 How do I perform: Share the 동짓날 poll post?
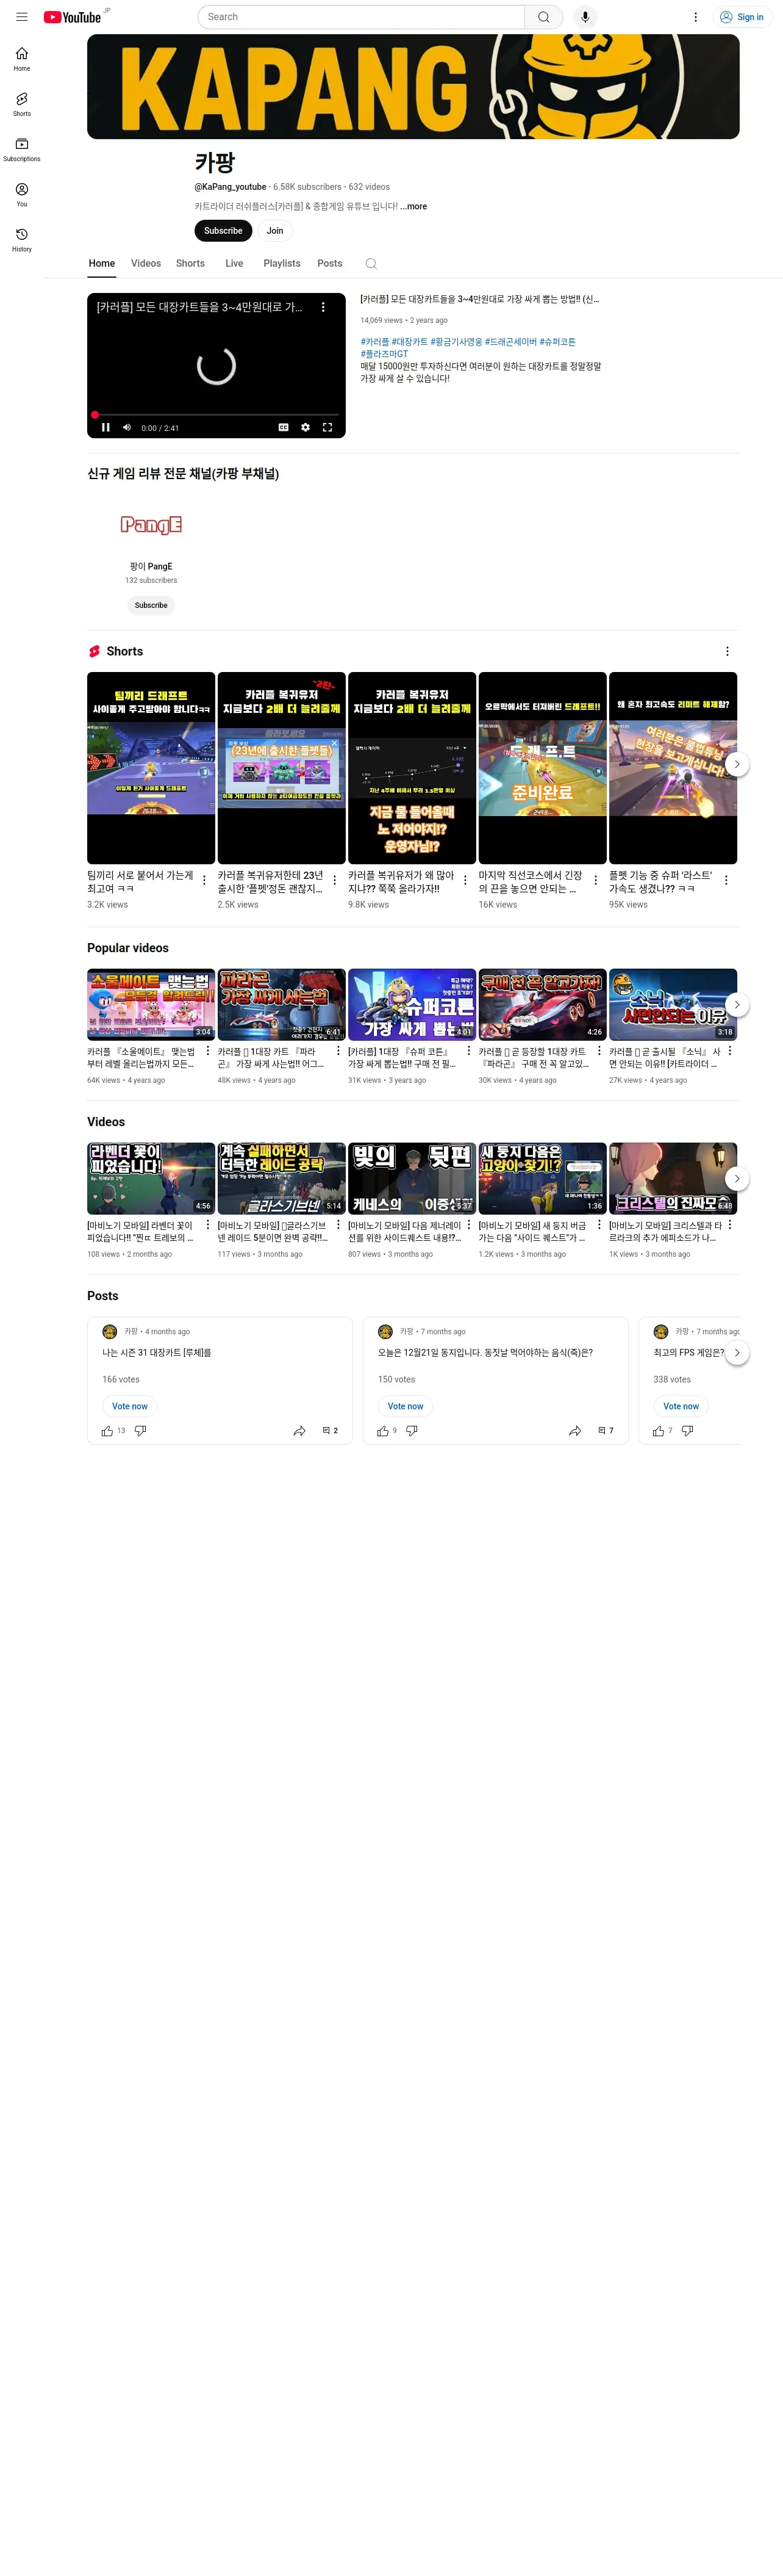tap(575, 1431)
